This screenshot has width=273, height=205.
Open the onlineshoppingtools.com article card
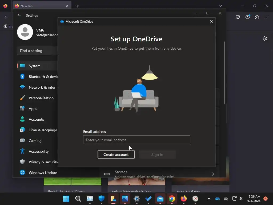coord(136,185)
